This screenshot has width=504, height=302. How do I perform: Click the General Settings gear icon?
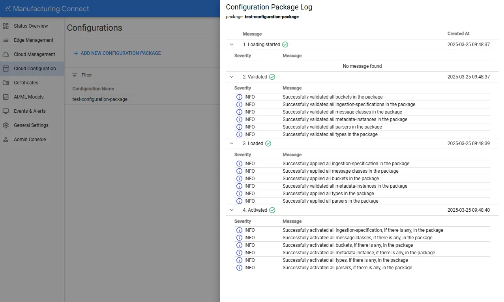[6, 125]
